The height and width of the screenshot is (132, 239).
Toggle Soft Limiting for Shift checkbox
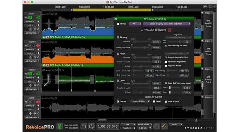(x=166, y=46)
